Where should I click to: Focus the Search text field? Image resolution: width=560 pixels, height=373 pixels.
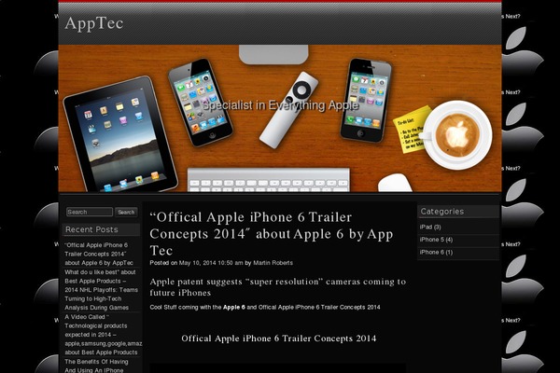90,212
